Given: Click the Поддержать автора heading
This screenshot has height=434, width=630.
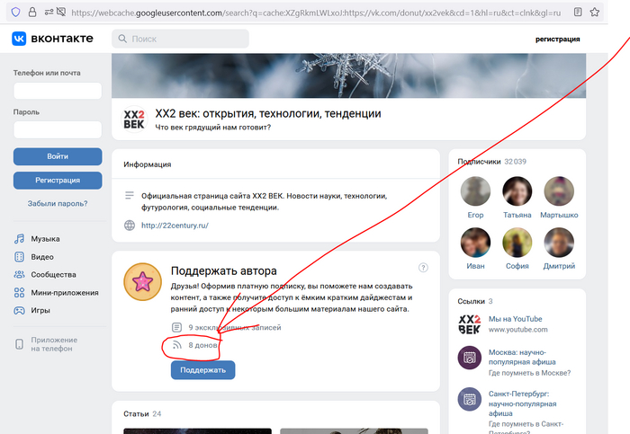Looking at the screenshot, I should (224, 270).
